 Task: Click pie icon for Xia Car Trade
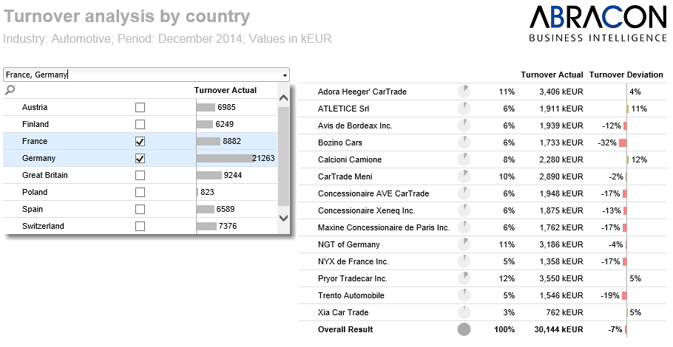464,312
